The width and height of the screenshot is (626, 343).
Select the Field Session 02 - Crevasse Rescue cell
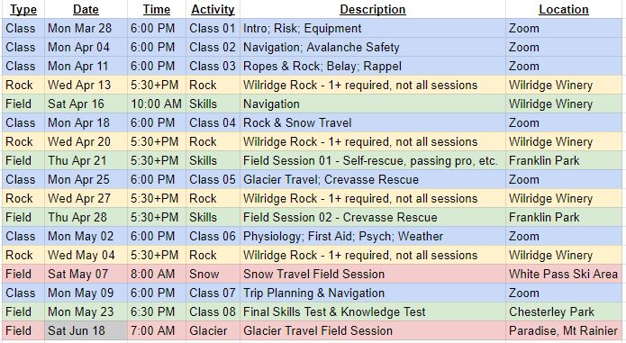click(373, 217)
